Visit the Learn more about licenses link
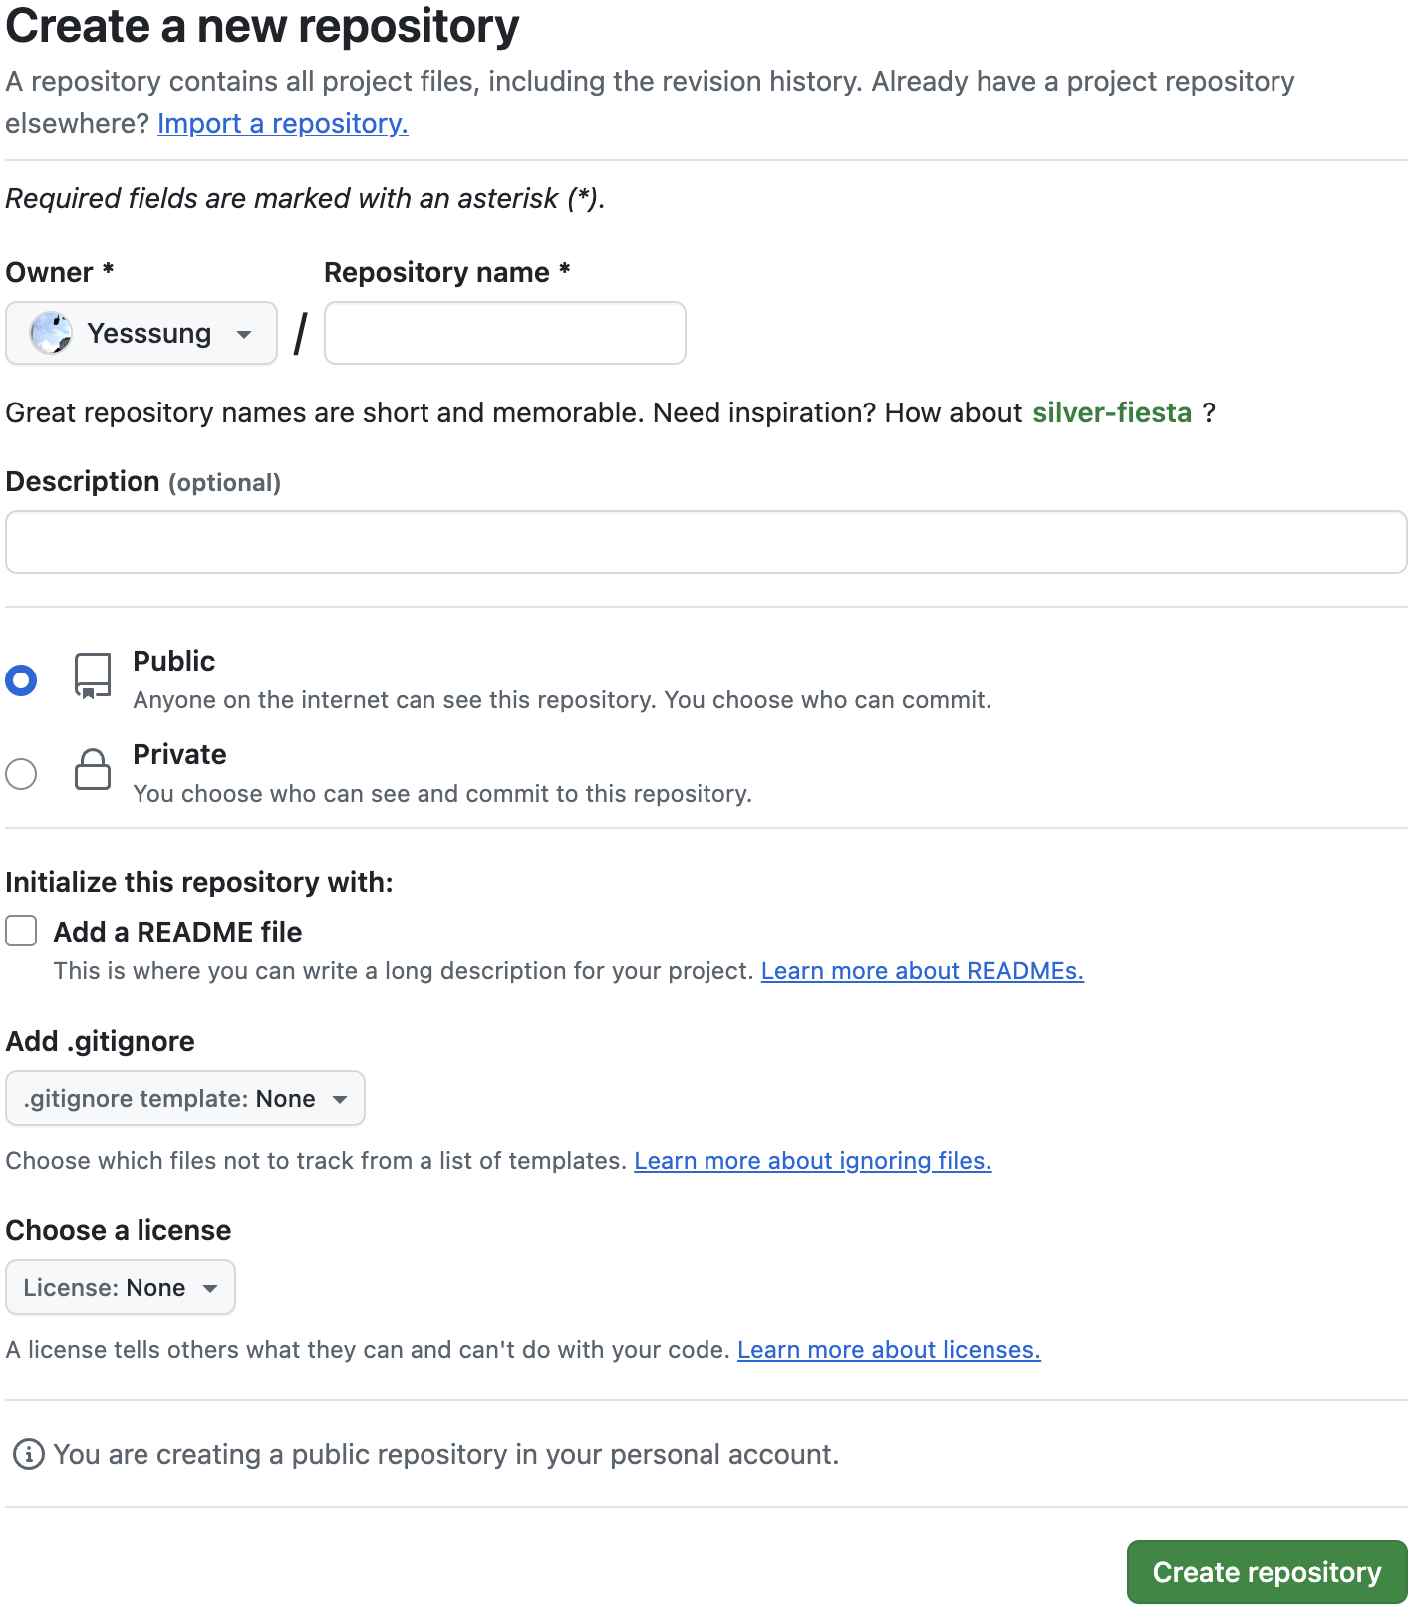The height and width of the screenshot is (1616, 1415). coord(888,1350)
